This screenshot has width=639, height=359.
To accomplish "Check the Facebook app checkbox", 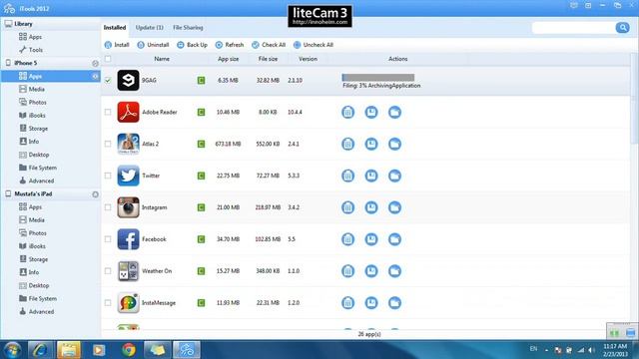I will point(108,239).
